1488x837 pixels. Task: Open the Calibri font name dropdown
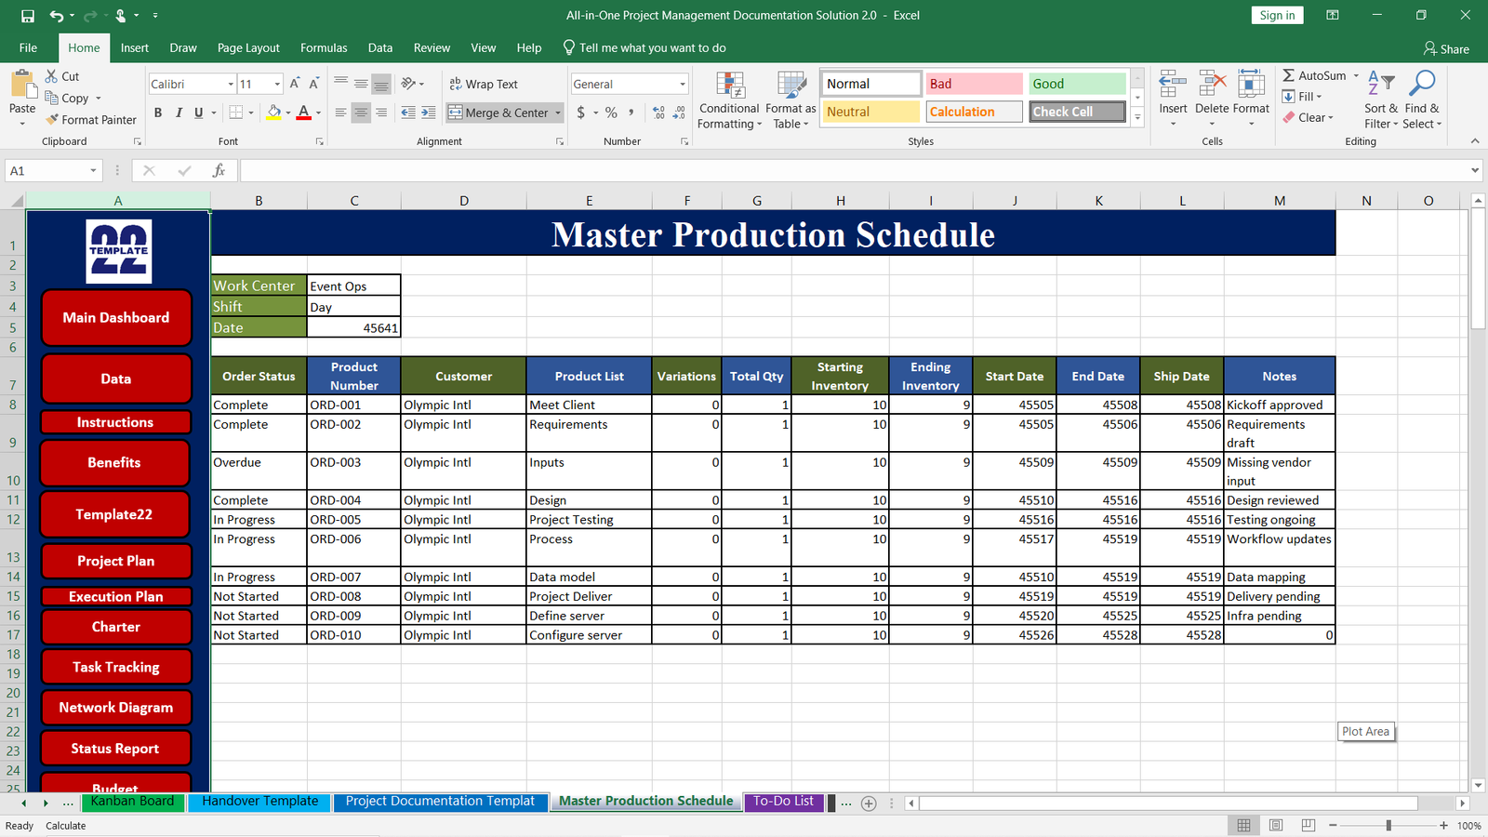pos(231,84)
